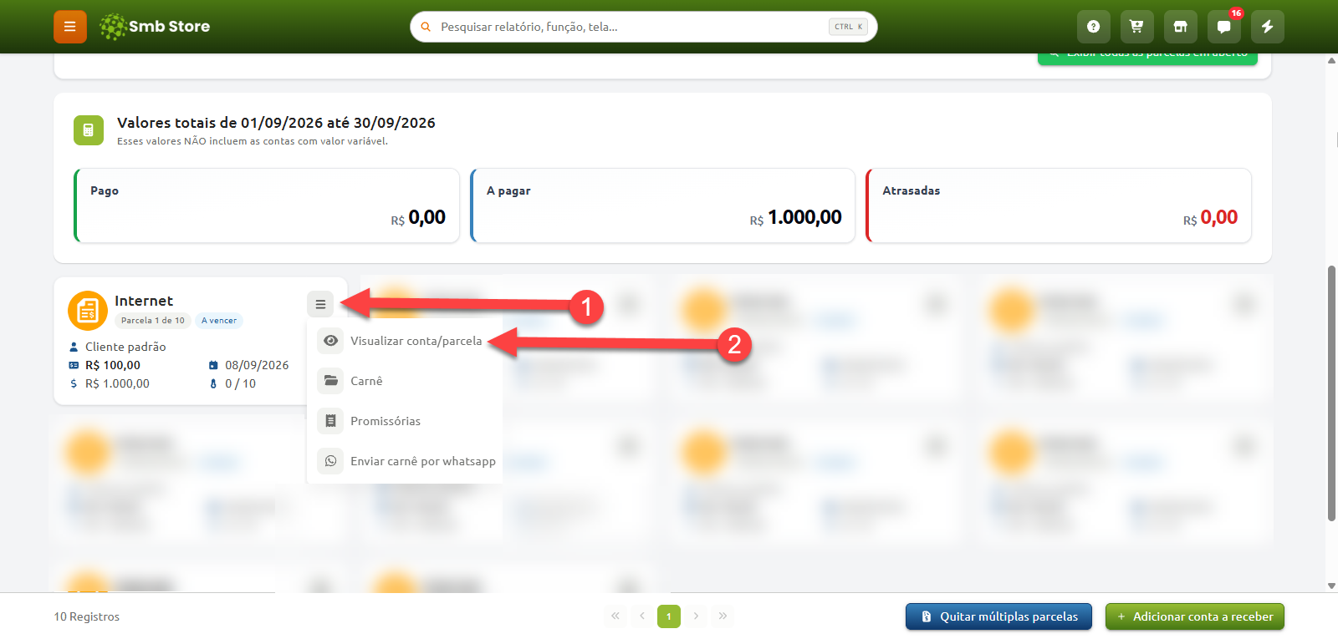The image size is (1338, 639).
Task: Click the vertical page scrollbar thumb
Action: click(x=1331, y=393)
